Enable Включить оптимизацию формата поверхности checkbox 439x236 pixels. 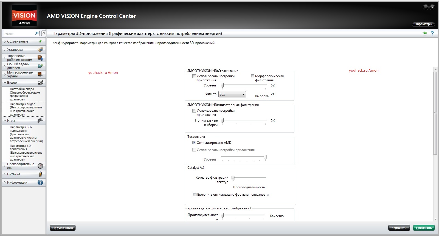195,195
